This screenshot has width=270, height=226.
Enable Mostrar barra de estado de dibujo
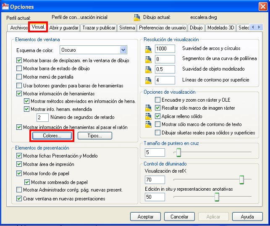19,68
